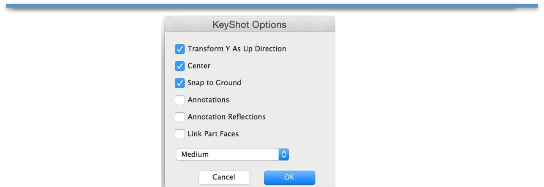Click the "Annotations" label text
Viewport: 544px width, 187px height.
tap(208, 100)
